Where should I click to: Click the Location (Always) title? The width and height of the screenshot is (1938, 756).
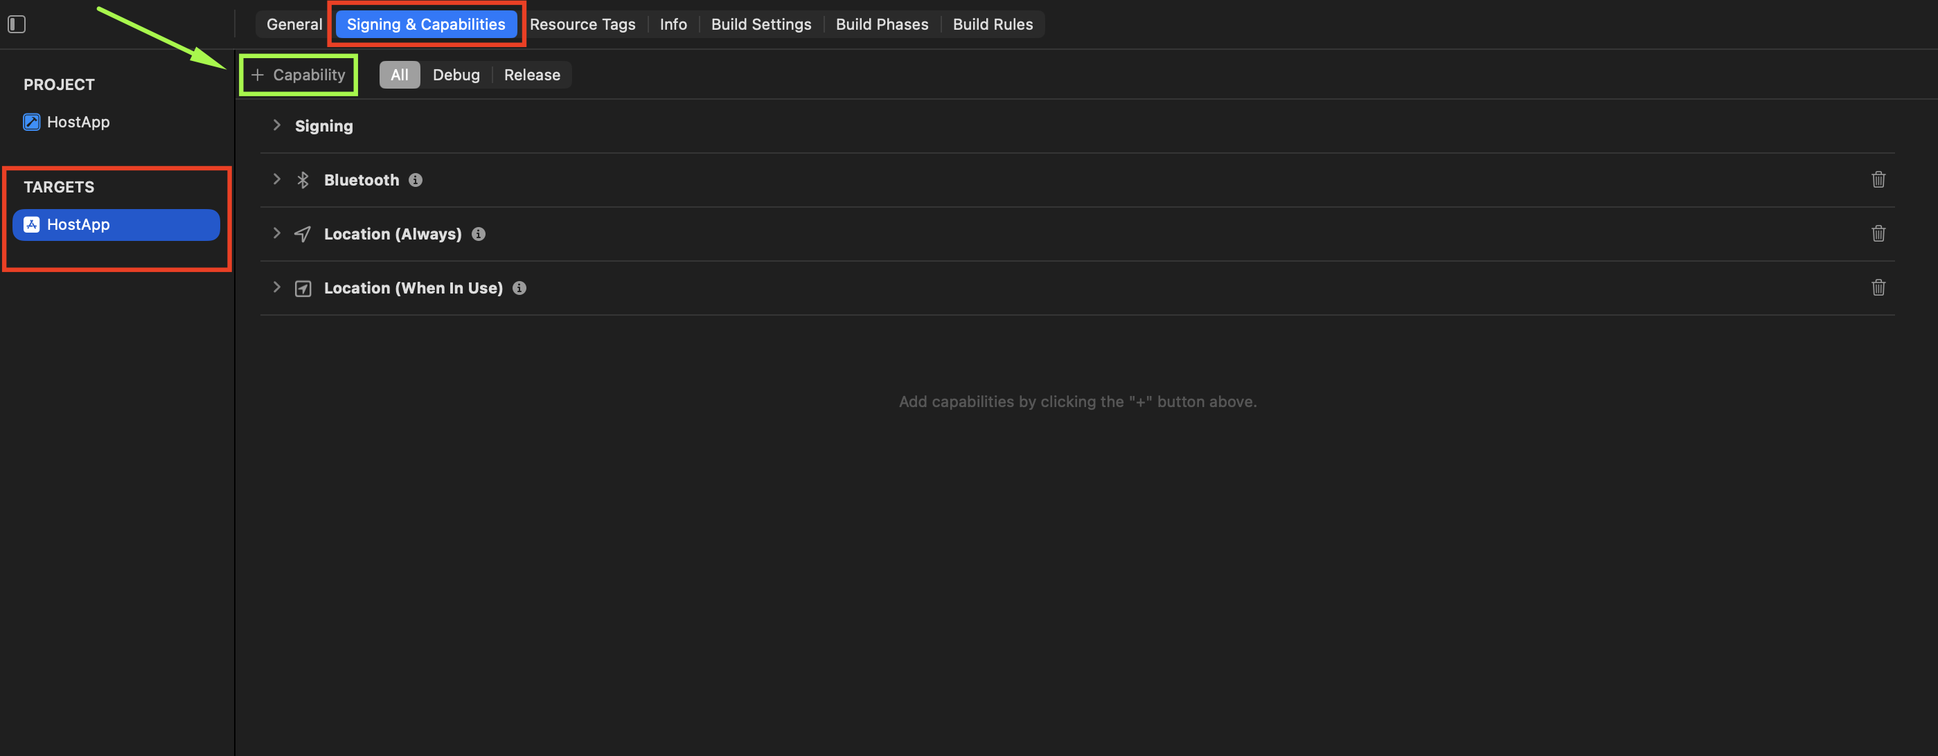[x=393, y=234]
